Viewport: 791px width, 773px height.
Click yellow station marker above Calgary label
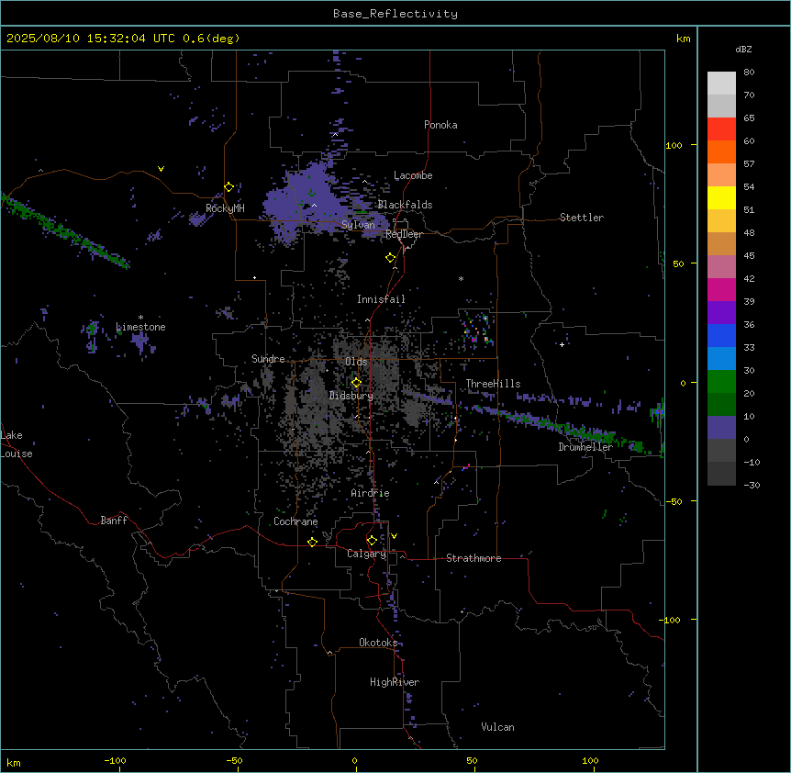tap(372, 541)
